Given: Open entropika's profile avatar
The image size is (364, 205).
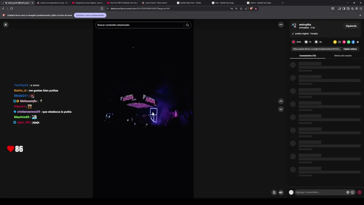Looking at the screenshot, I should click(x=294, y=26).
